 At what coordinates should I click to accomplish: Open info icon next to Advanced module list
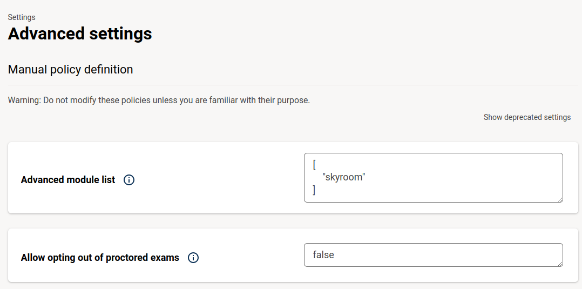pos(129,180)
